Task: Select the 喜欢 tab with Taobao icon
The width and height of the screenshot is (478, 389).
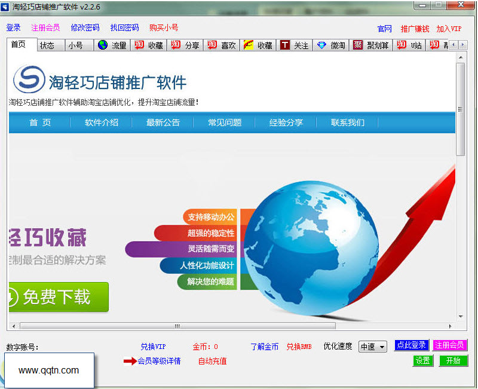Action: point(221,45)
